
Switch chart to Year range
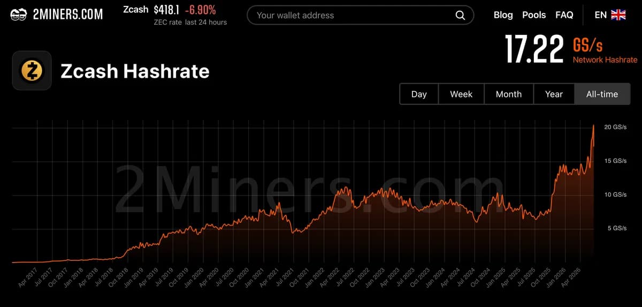(554, 94)
